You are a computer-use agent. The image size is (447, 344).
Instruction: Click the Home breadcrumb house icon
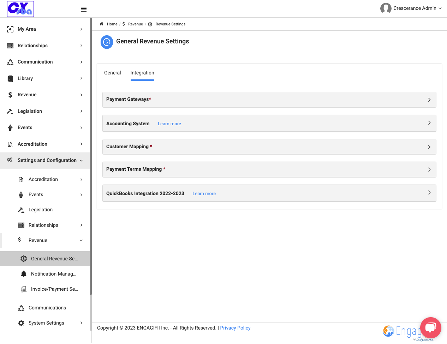101,24
